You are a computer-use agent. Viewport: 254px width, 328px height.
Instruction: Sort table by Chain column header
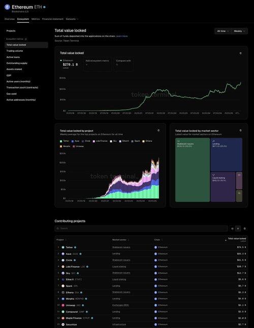tap(158, 240)
